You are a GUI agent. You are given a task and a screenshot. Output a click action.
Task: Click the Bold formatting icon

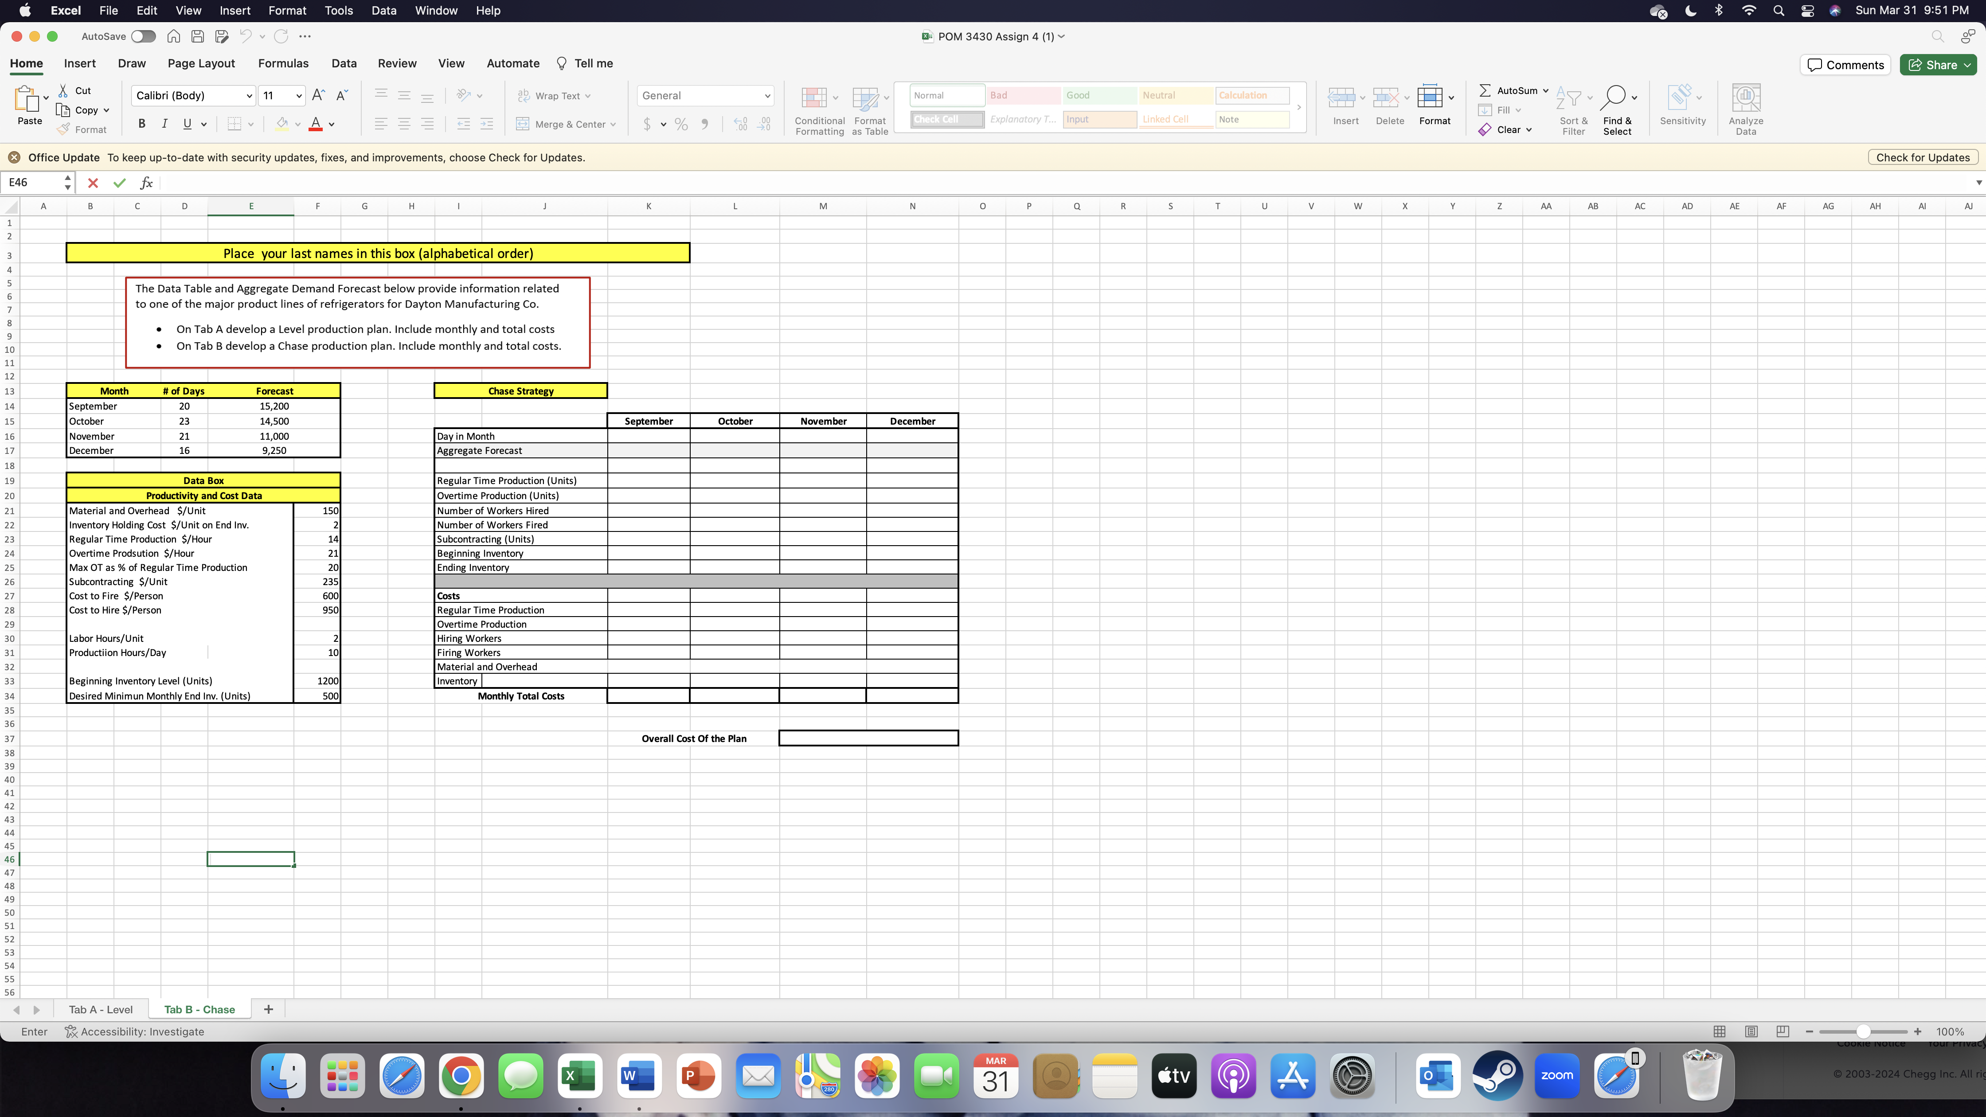(141, 124)
